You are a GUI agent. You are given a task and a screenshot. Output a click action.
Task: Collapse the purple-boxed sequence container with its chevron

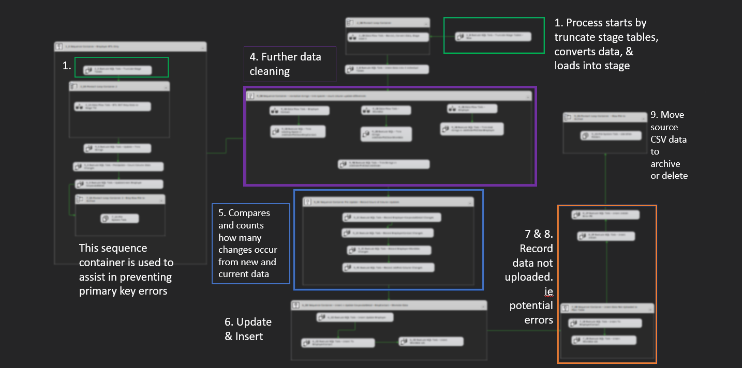[527, 96]
